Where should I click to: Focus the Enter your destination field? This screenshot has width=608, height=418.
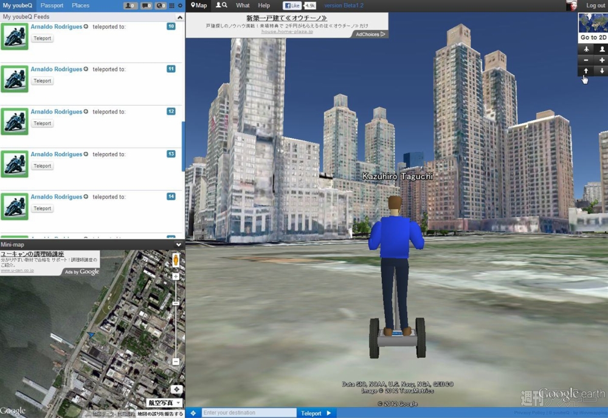[249, 413]
